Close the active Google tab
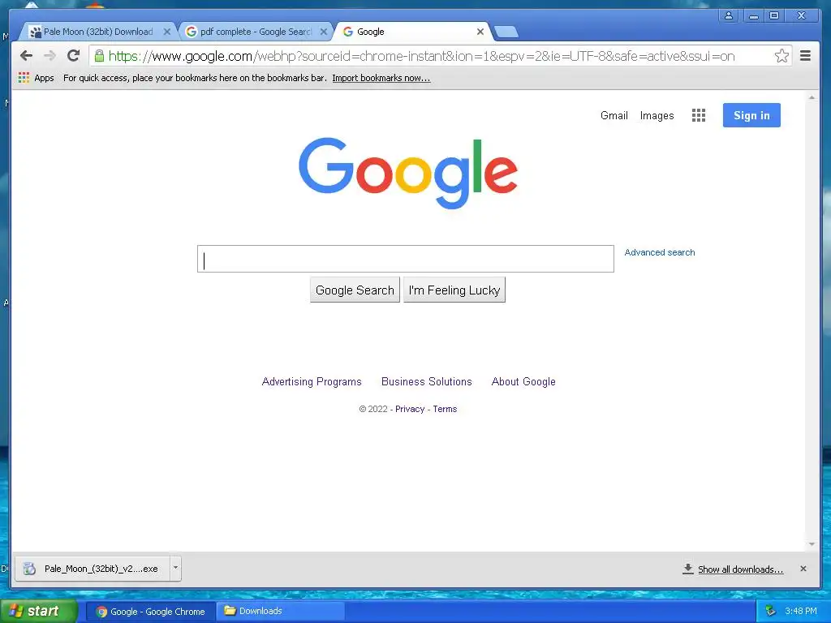831x623 pixels. click(x=480, y=32)
